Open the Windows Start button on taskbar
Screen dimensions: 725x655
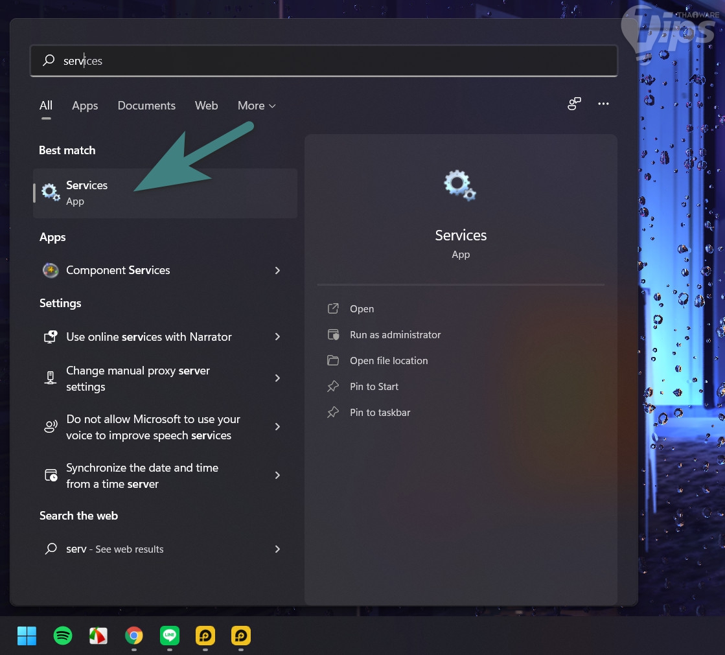pos(27,636)
